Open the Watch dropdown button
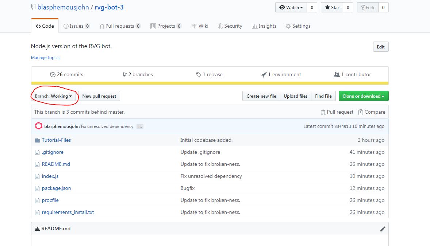The image size is (430, 246). coord(291,7)
